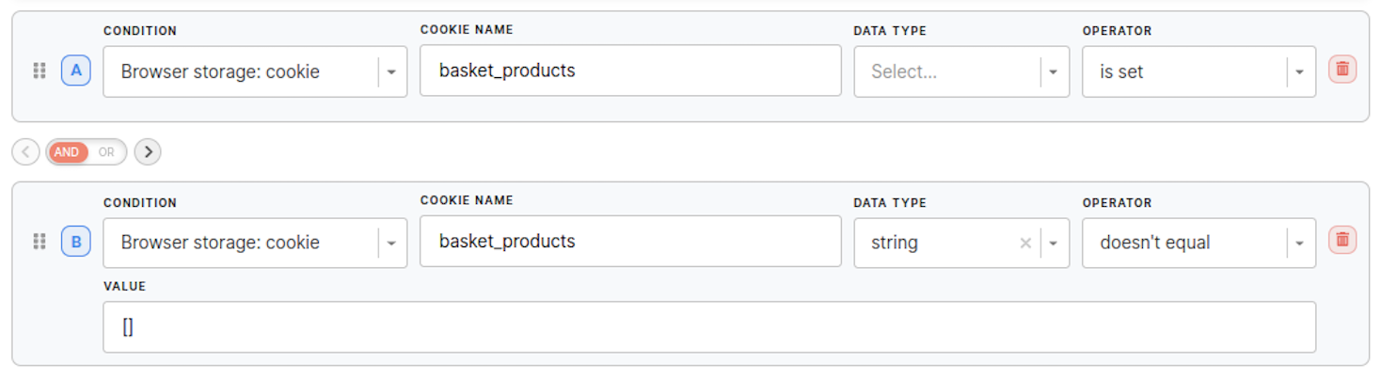Click the Cookie Name field in row A
Screen dimensions: 1381x378
[x=630, y=71]
